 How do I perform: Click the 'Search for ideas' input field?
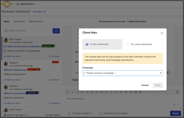(x=28, y=31)
